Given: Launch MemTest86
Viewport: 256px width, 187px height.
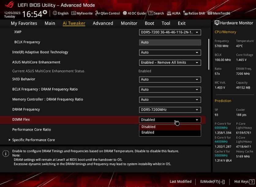Looking at the screenshot, I should pos(219,13).
